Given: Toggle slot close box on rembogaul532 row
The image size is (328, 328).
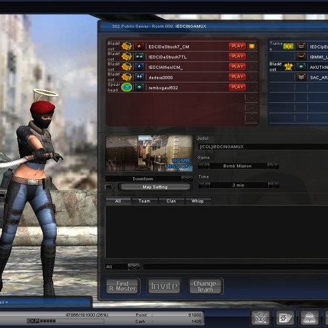Looking at the screenshot, I should tap(252, 87).
